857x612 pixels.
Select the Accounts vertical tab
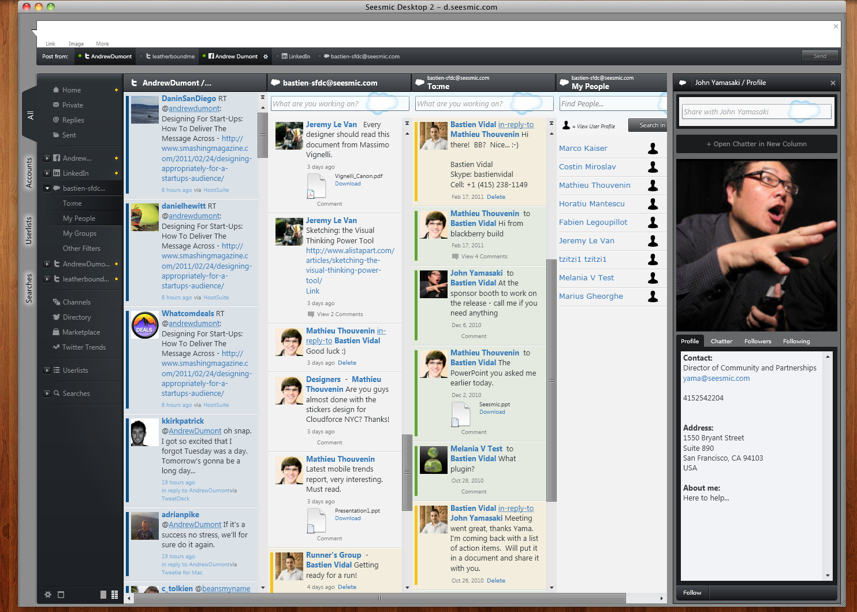[x=29, y=172]
